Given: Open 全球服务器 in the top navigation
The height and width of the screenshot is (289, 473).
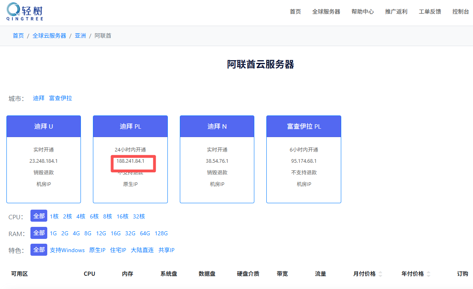Looking at the screenshot, I should point(326,12).
